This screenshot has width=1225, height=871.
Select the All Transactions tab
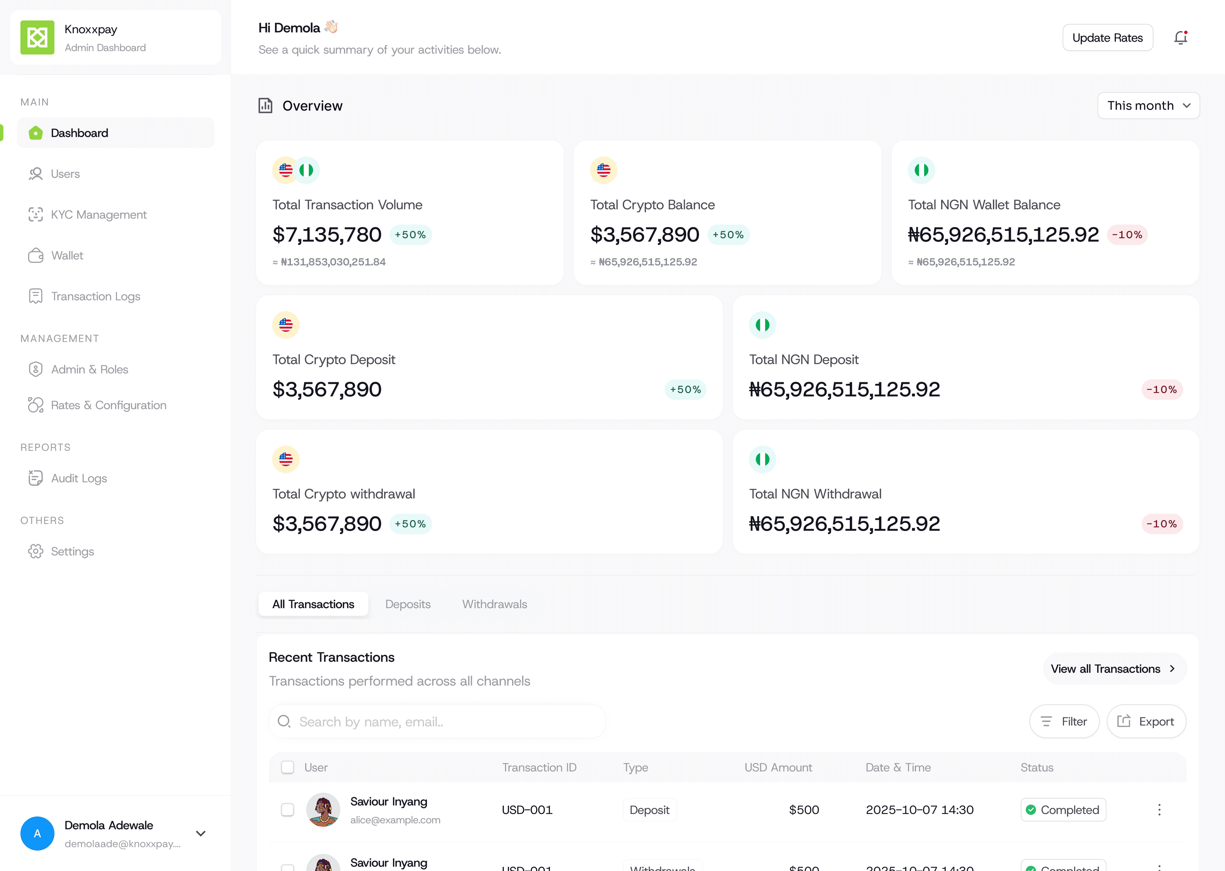click(313, 604)
